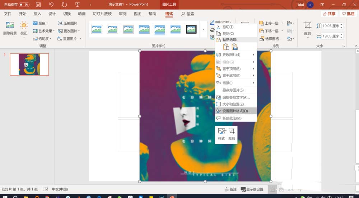The width and height of the screenshot is (359, 198).
Task: Select the fourth picture style thumbnail
Action: (144, 29)
